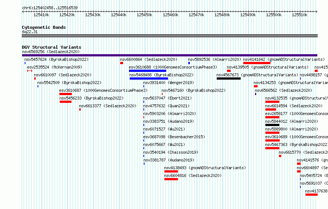
Task: Open nsv6614594 (Sedlazeck2020) variant
Action: [x=294, y=106]
